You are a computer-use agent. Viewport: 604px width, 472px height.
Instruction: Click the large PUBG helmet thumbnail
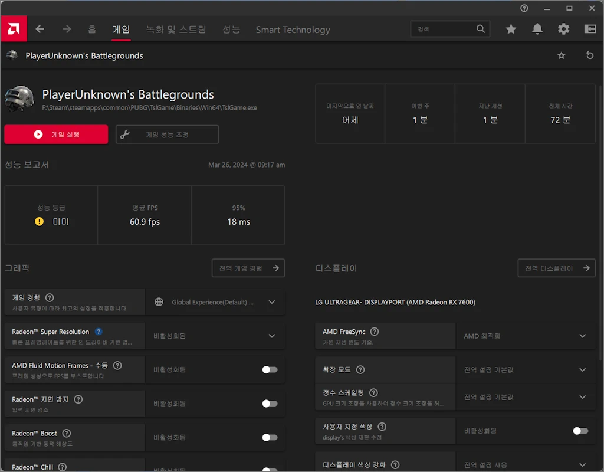pyautogui.click(x=19, y=99)
